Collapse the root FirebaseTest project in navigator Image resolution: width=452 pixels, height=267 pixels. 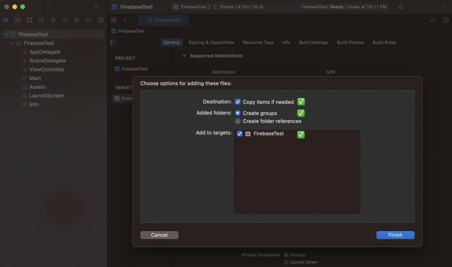tap(6, 34)
